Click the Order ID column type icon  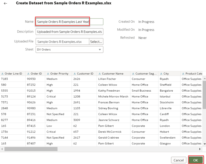point(28,74)
